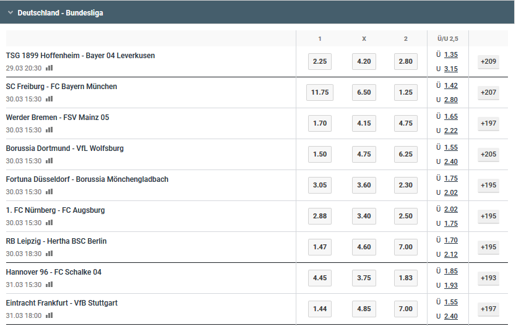Collapse the Deutschland - Bundesliga section chevron
The height and width of the screenshot is (326, 516).
(11, 13)
